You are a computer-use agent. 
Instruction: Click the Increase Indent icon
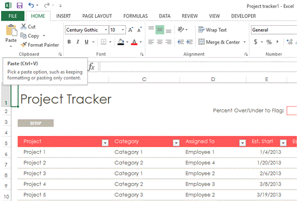point(190,42)
